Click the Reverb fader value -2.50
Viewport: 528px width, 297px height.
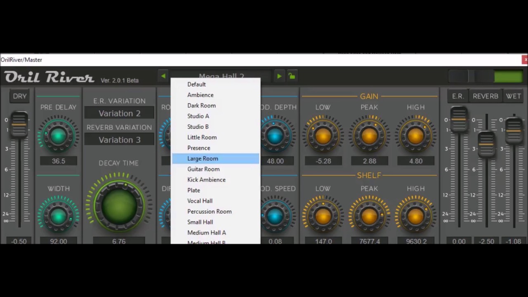486,241
